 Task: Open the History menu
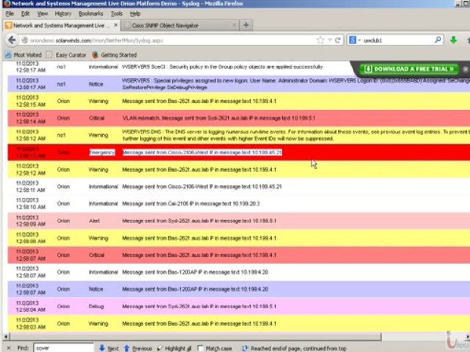point(63,14)
